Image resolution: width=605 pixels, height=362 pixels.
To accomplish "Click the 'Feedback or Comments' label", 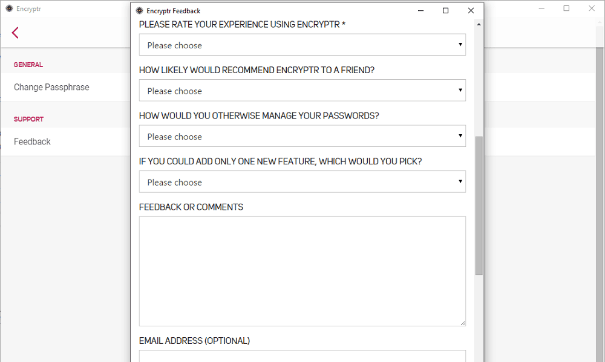I will coord(191,207).
